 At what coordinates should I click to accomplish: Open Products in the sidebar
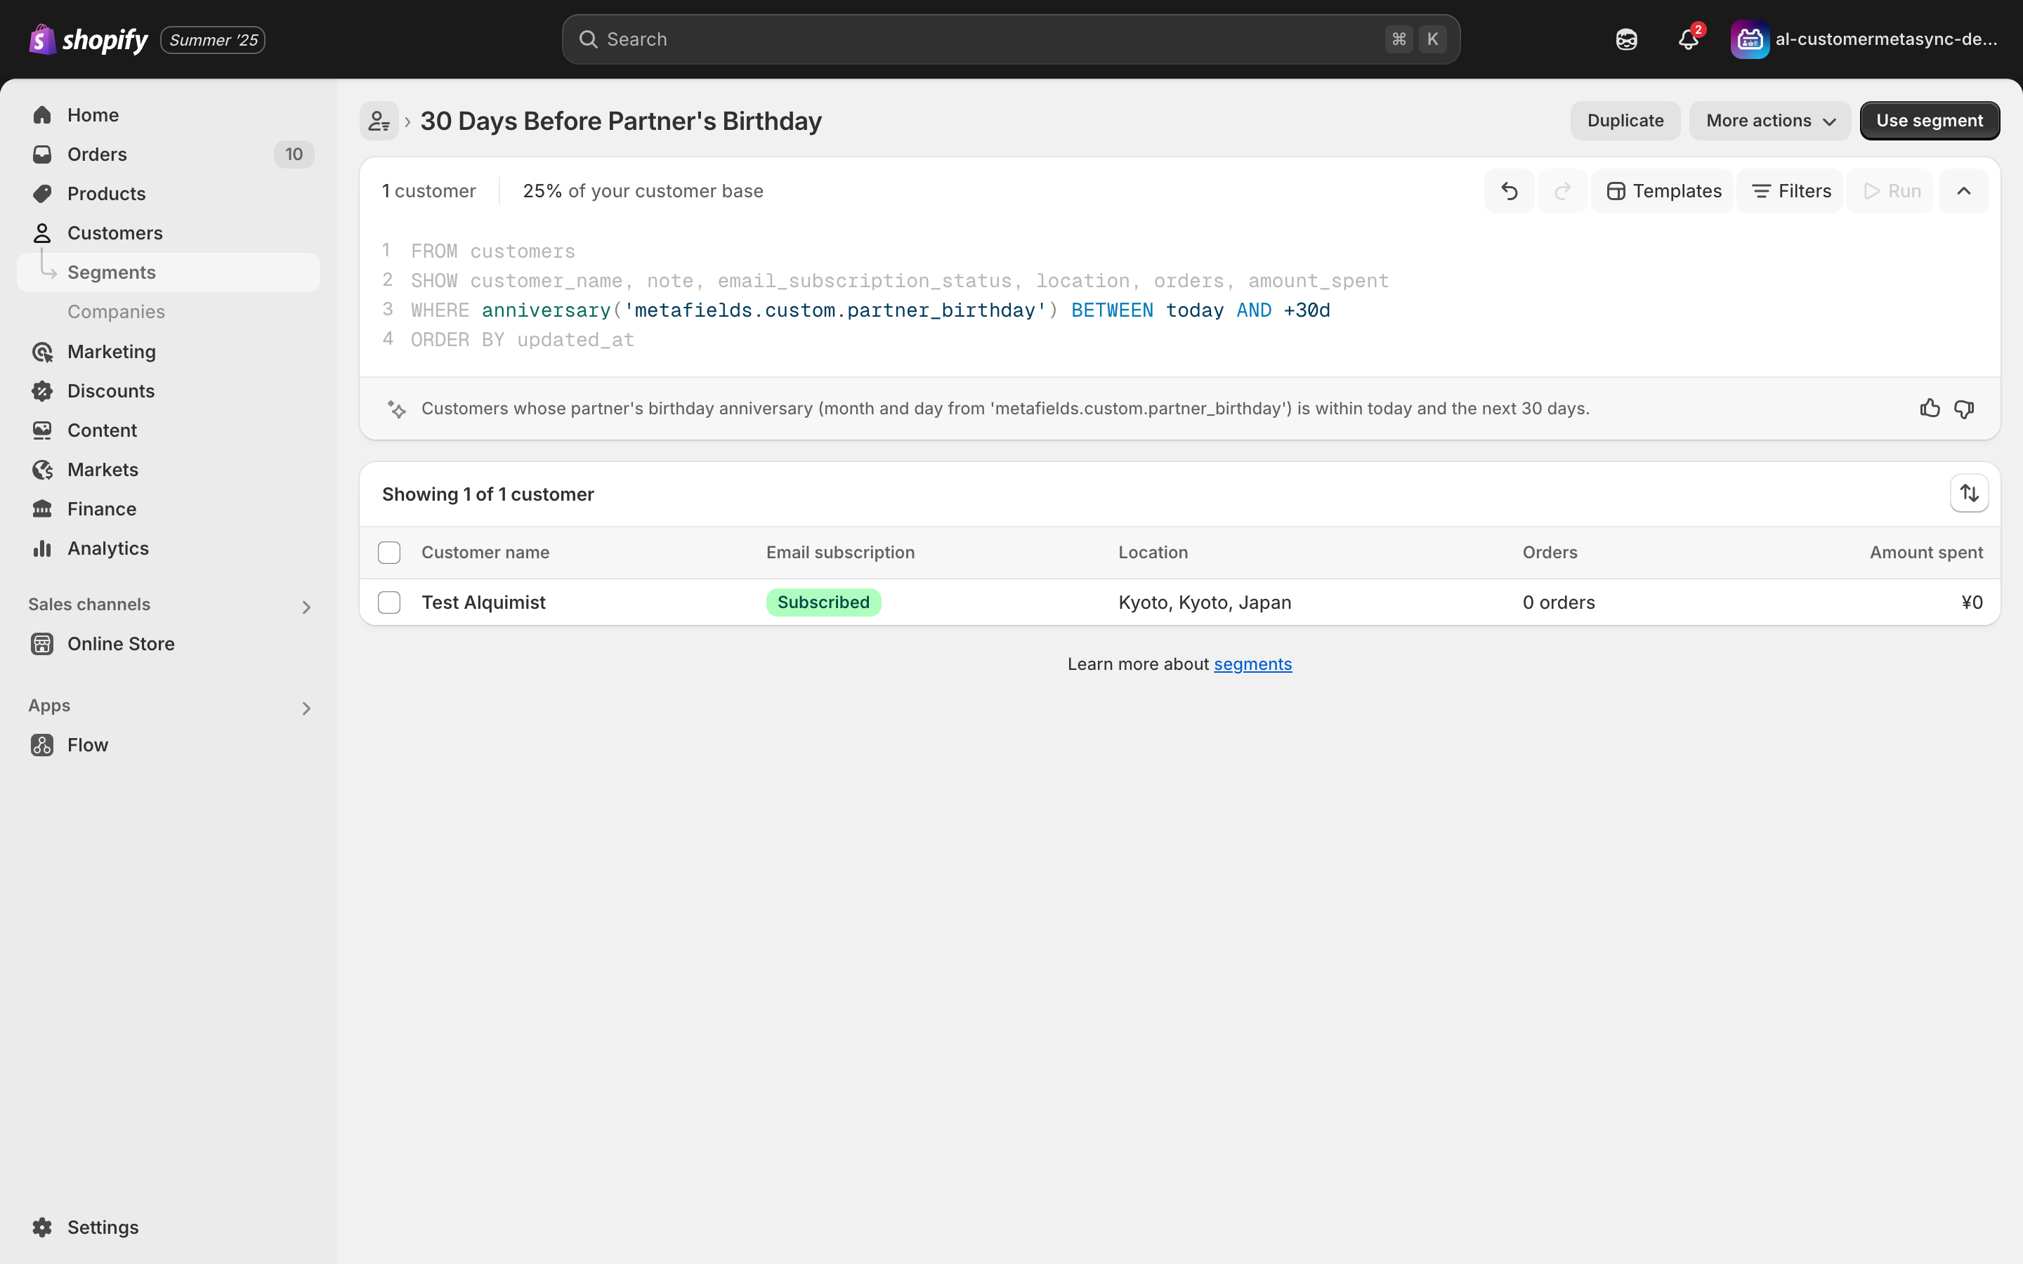[168, 193]
